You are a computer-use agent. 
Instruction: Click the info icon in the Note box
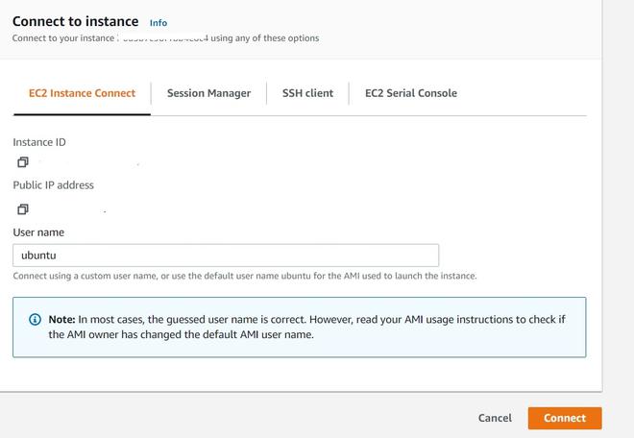[36, 319]
